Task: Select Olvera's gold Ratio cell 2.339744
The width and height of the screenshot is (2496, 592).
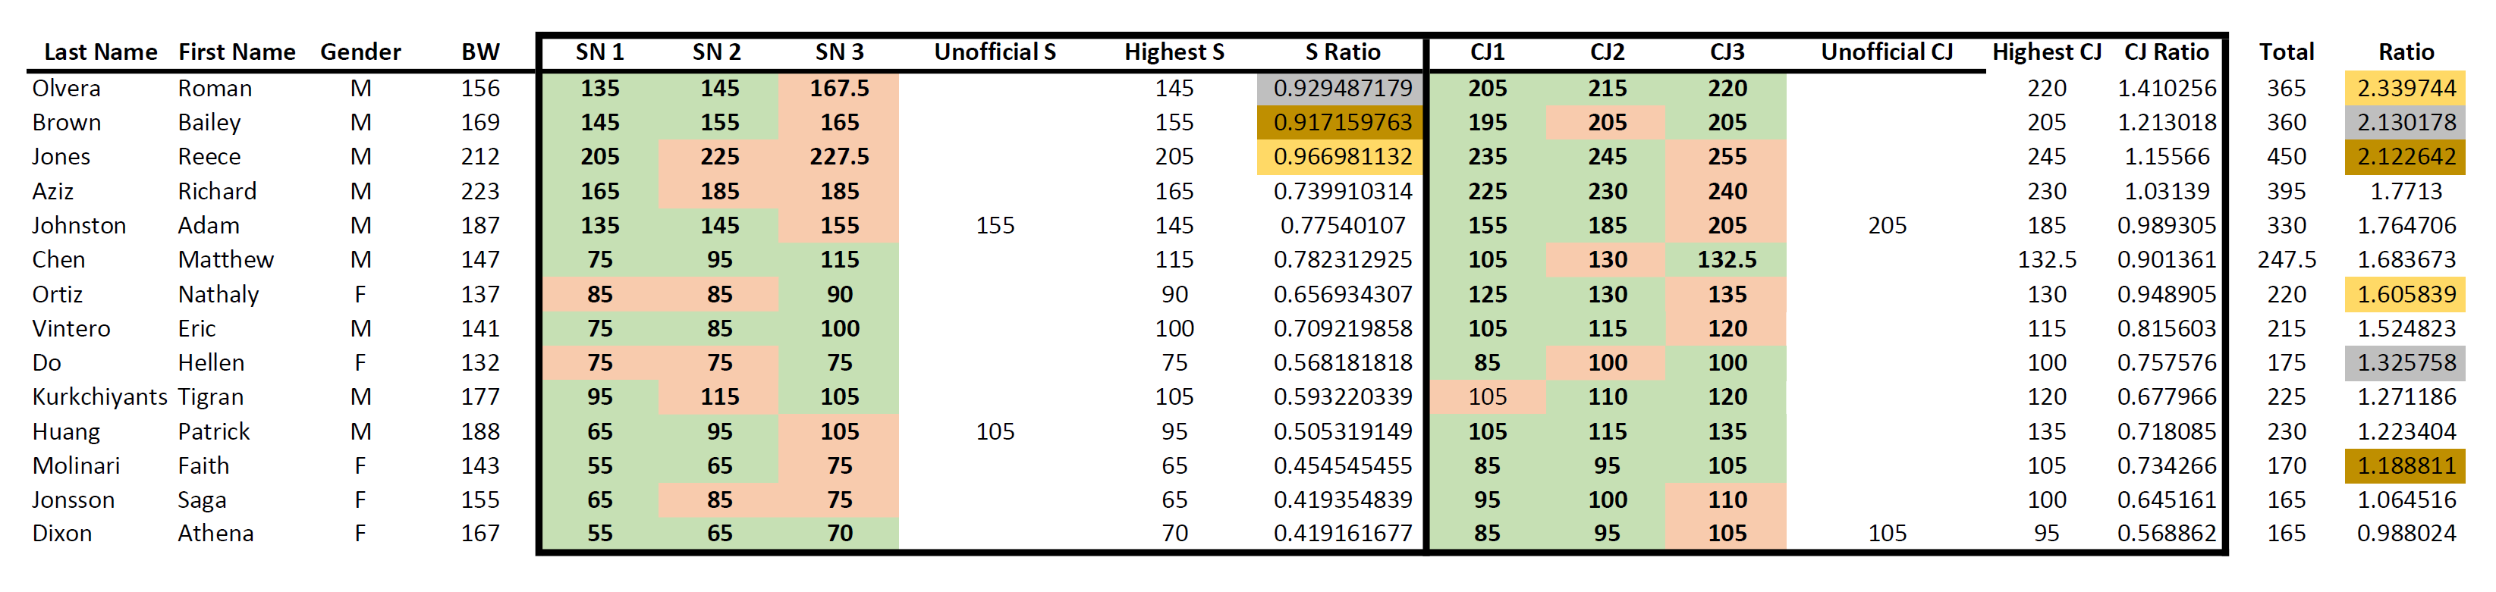Action: 2405,88
